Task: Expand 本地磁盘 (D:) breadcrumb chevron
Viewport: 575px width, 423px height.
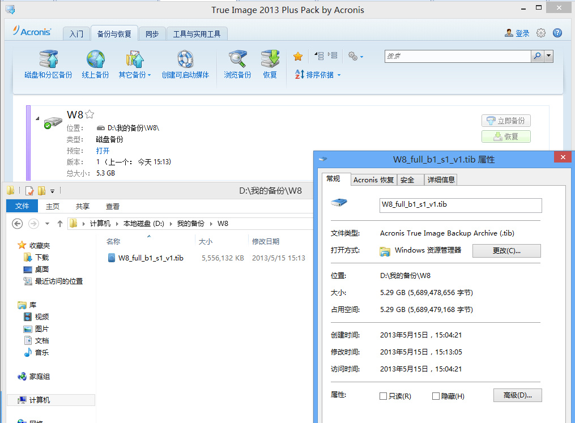Action: pos(171,224)
